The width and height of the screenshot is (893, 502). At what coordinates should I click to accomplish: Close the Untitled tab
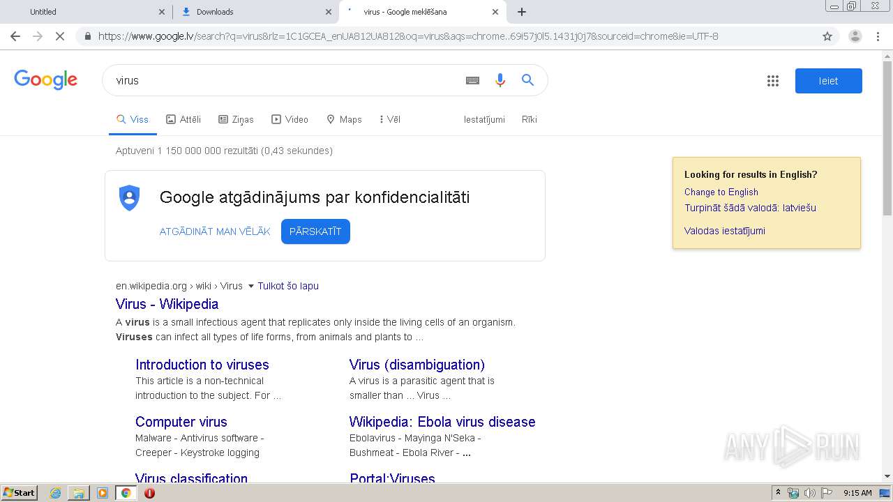[x=162, y=12]
